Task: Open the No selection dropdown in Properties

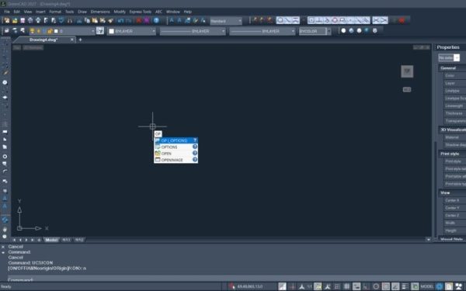Action: coord(457,57)
